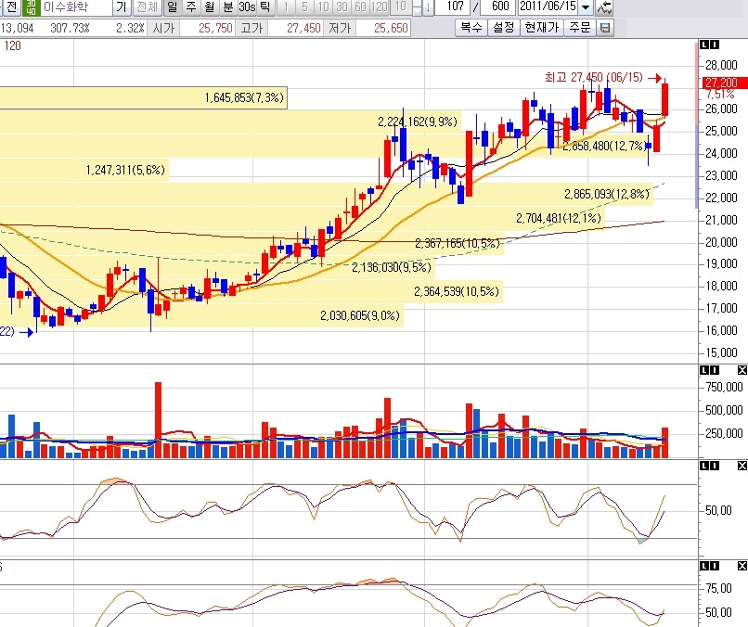The width and height of the screenshot is (748, 627).
Task: Click the I icon in volume pane
Action: [715, 370]
